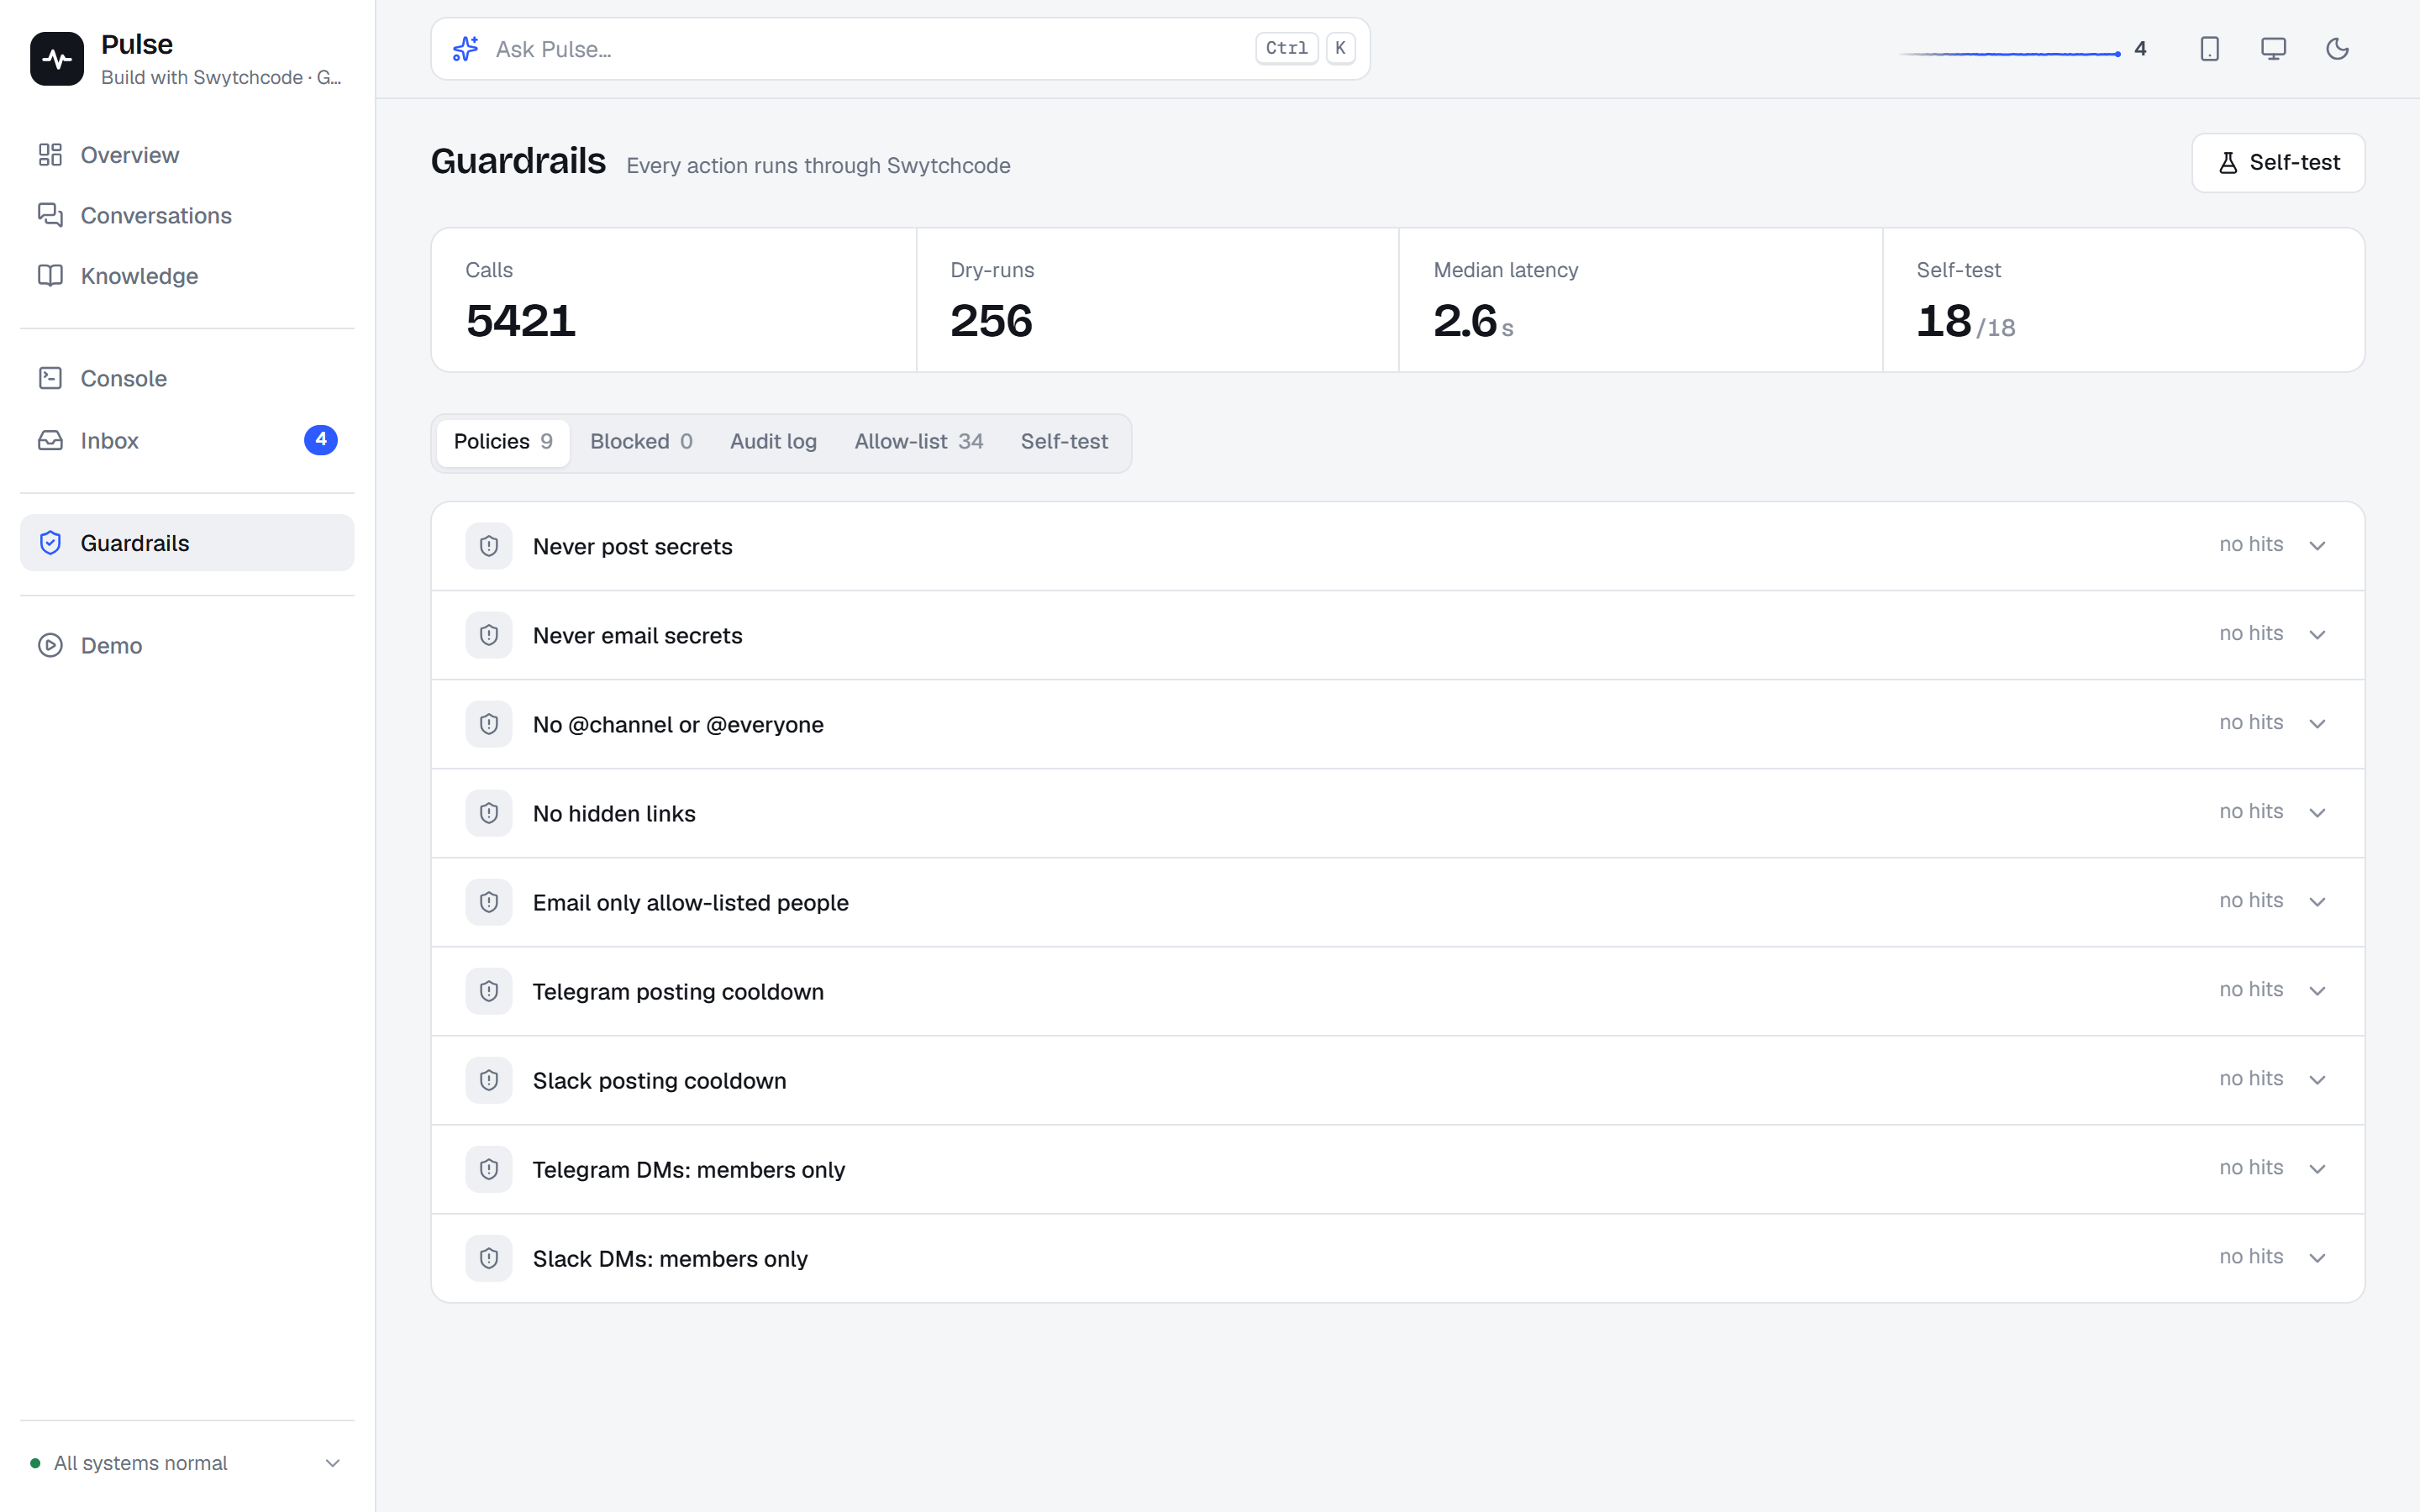The width and height of the screenshot is (2420, 1512).
Task: Go to Console in the sidebar
Action: pos(187,378)
